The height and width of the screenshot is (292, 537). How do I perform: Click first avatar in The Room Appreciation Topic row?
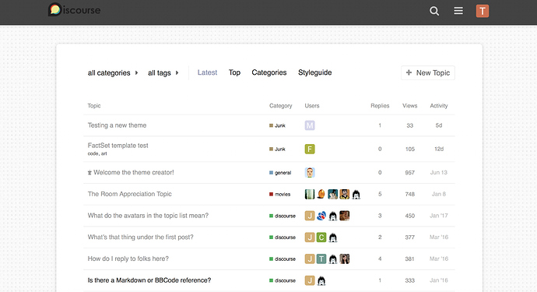click(310, 194)
